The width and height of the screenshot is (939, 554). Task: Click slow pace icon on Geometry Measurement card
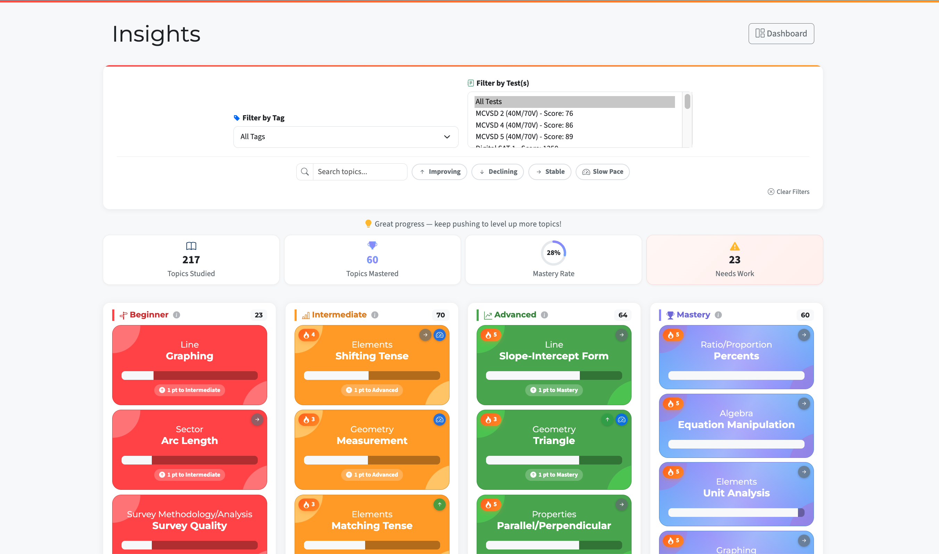coord(439,420)
